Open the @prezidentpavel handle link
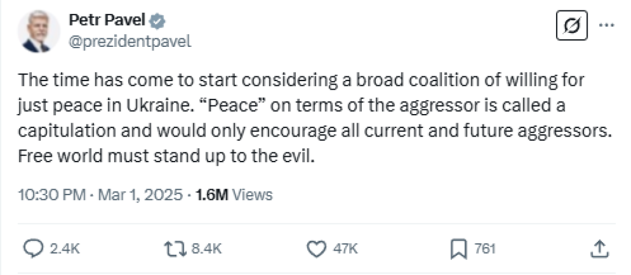 pos(130,42)
